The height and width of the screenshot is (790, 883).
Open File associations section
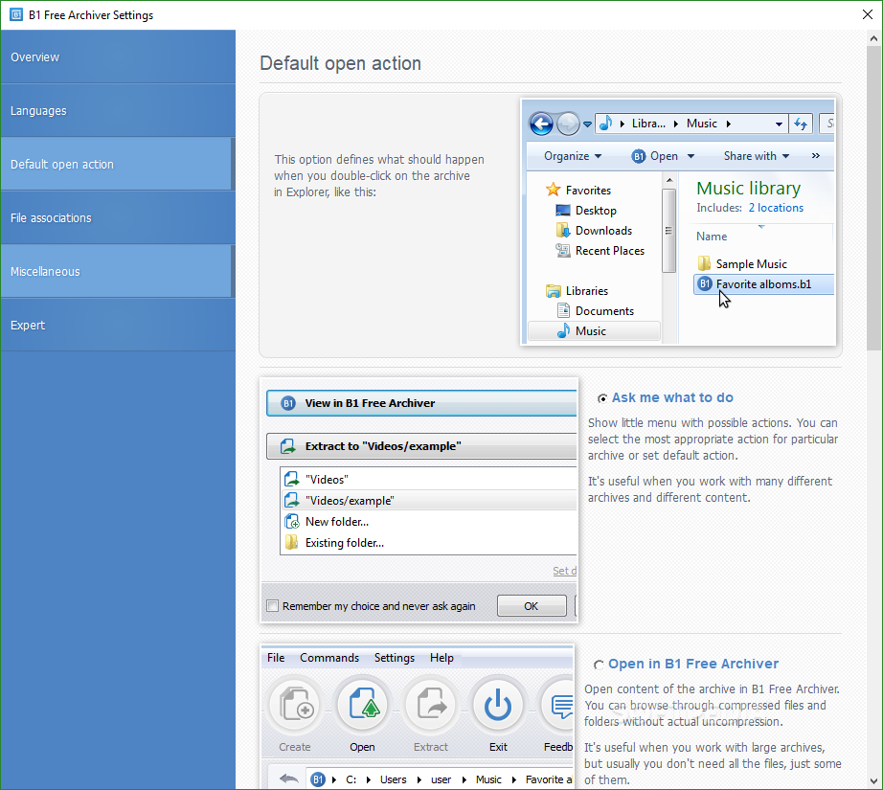pos(118,217)
